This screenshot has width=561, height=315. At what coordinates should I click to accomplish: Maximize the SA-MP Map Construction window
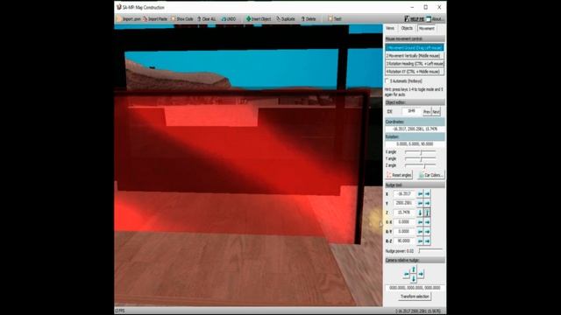tap(425, 7)
